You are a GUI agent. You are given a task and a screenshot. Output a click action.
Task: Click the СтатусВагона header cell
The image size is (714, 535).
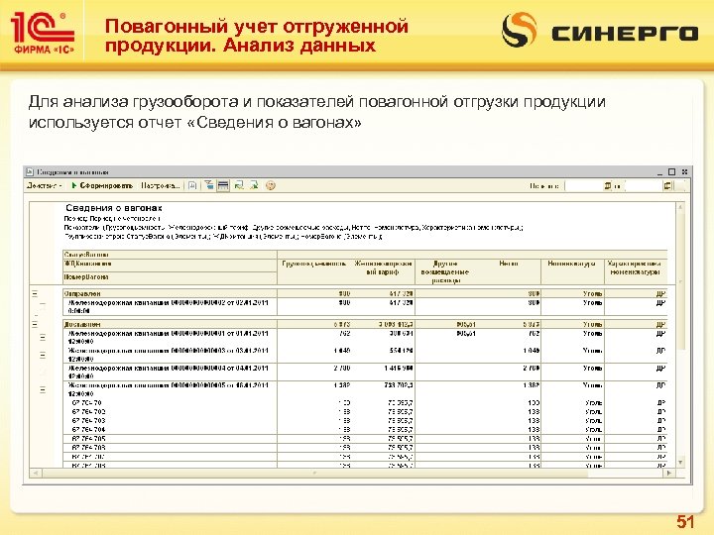170,255
